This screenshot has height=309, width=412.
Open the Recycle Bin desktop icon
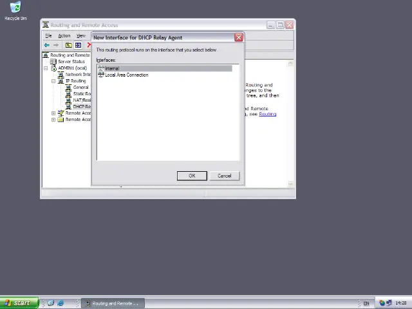pyautogui.click(x=15, y=9)
